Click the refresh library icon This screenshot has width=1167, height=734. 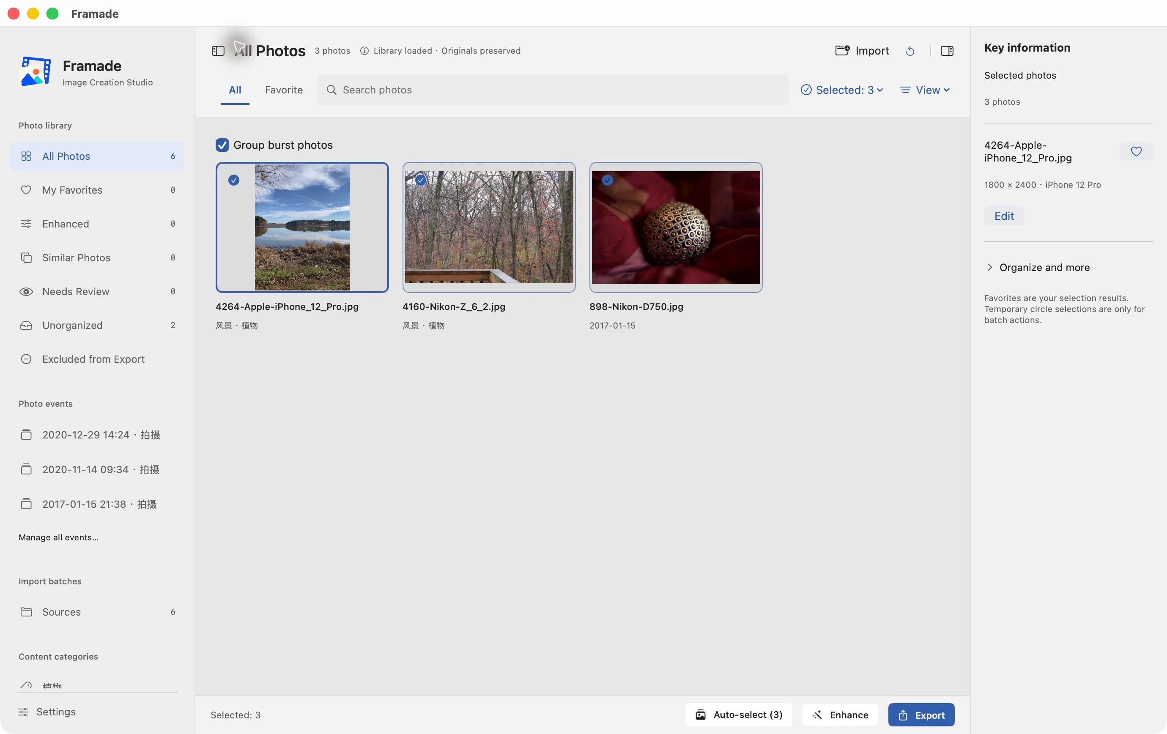pos(910,51)
